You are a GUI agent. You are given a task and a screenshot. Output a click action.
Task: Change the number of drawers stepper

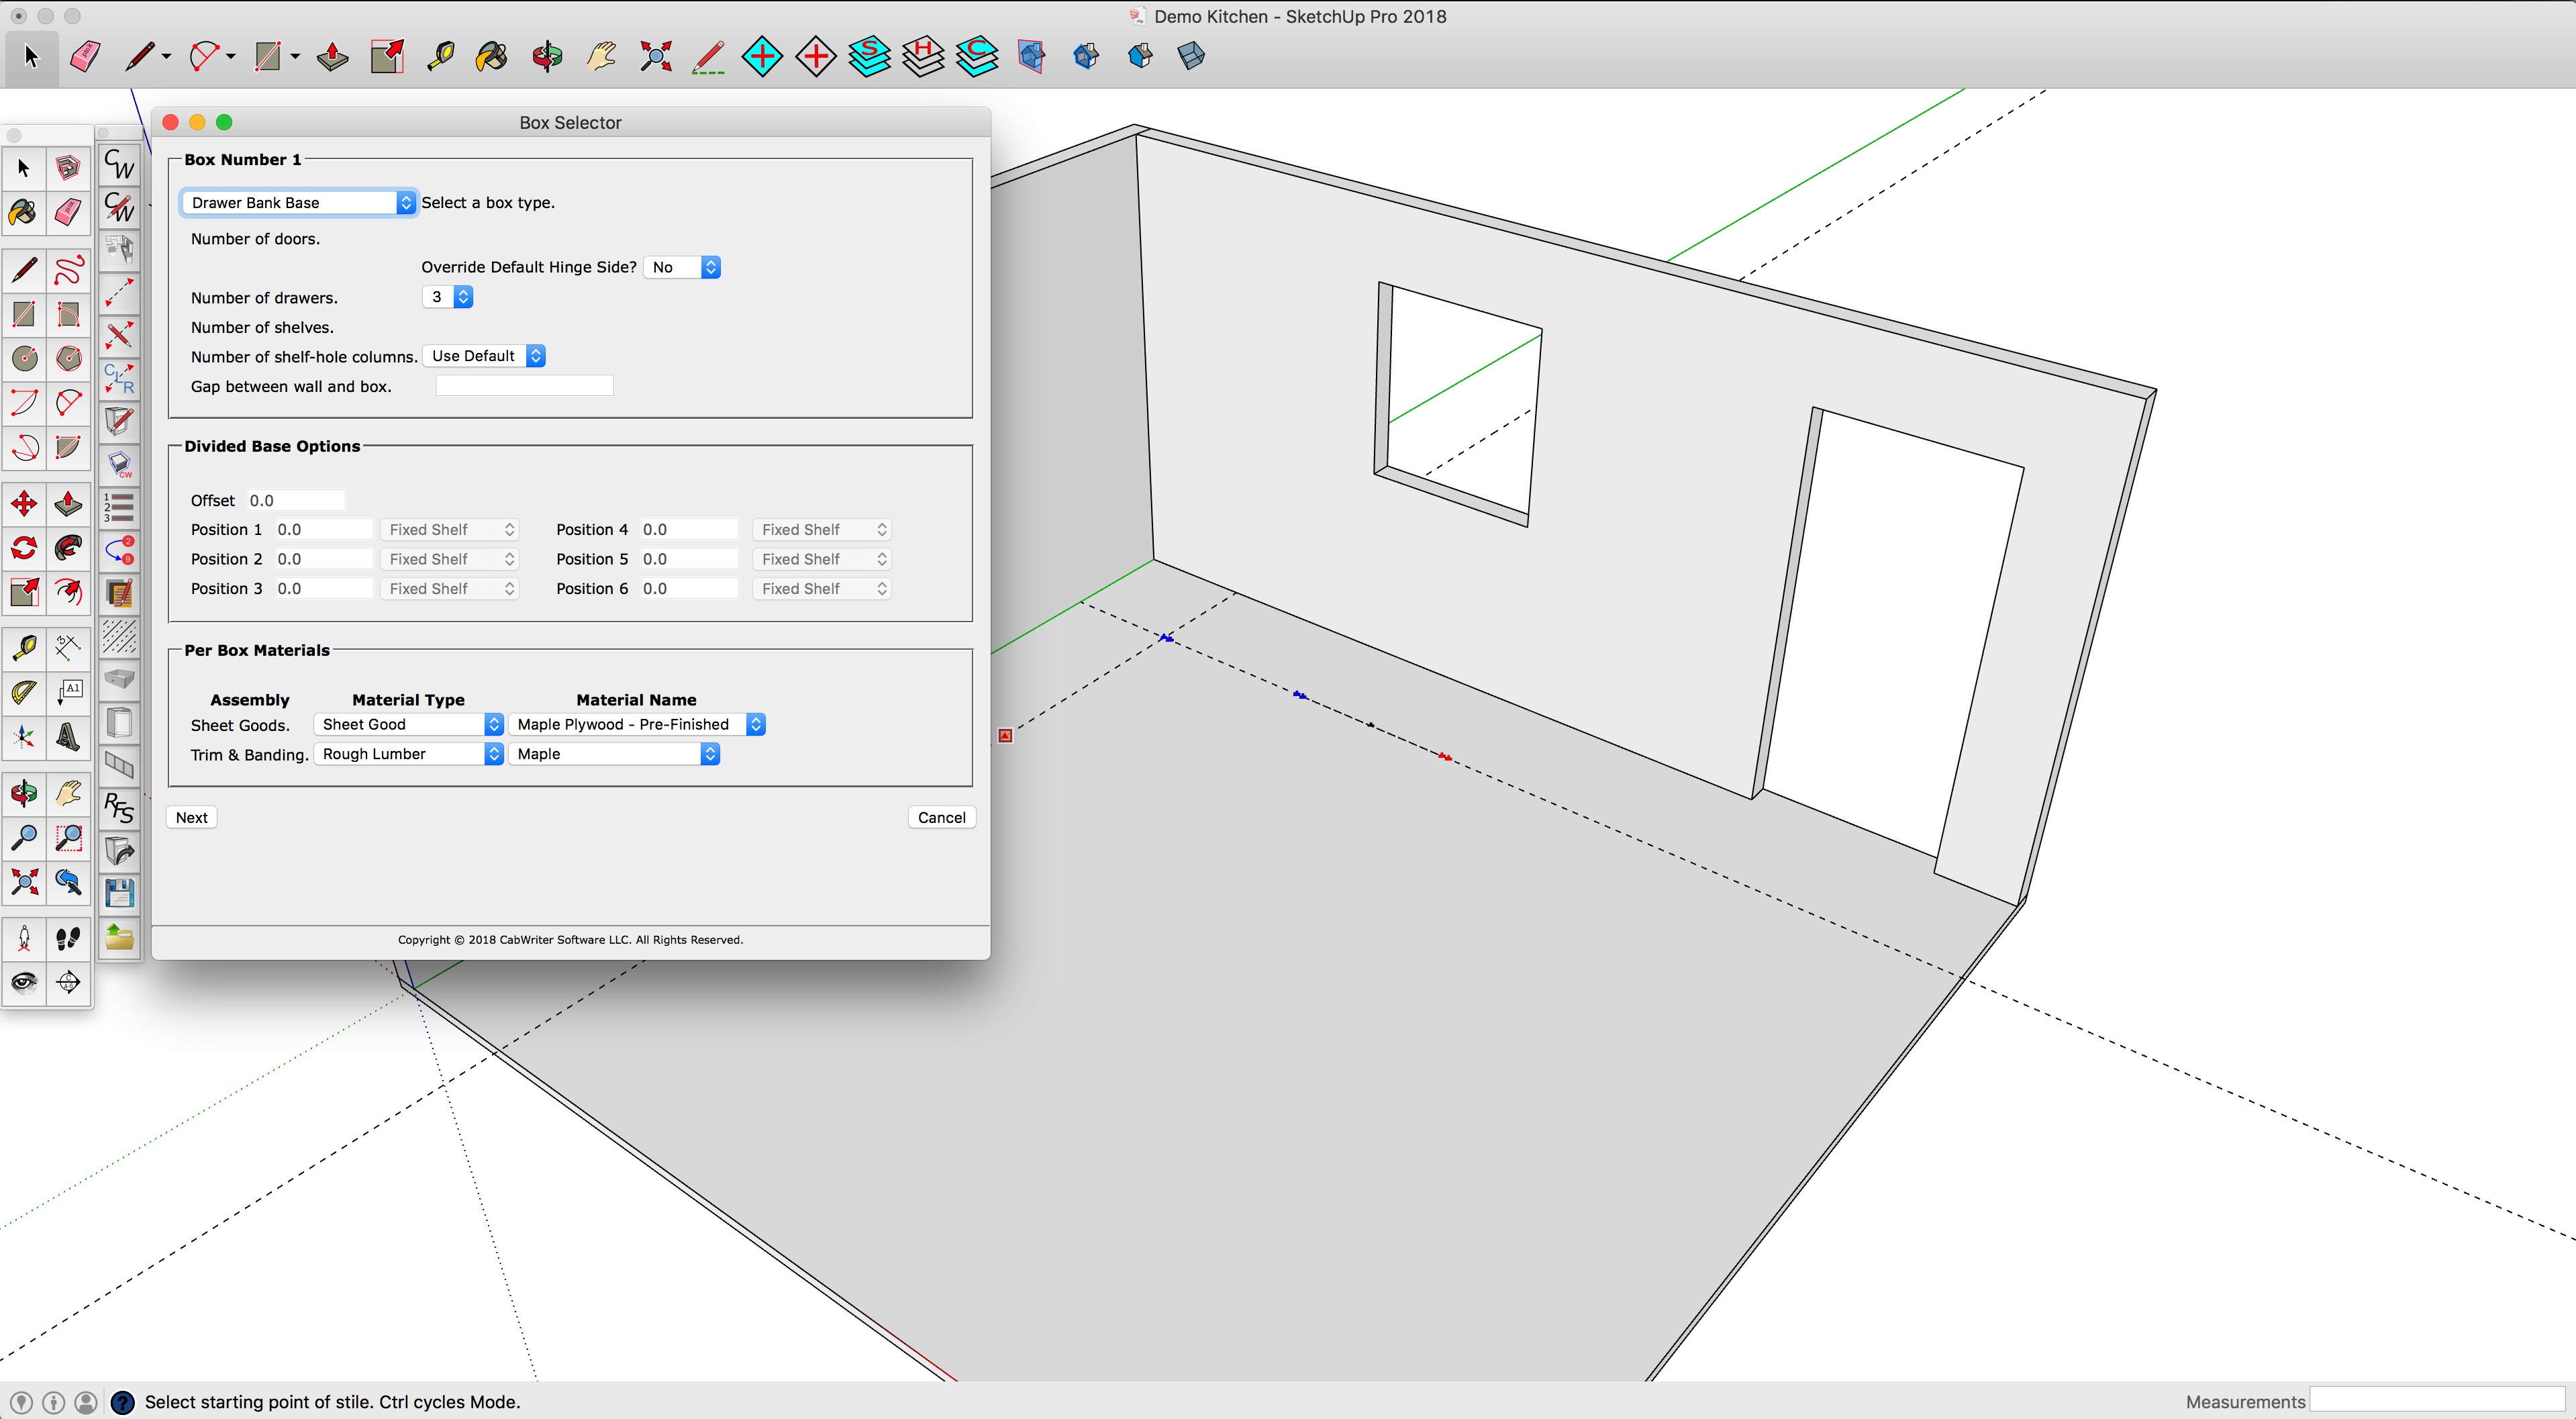click(463, 297)
